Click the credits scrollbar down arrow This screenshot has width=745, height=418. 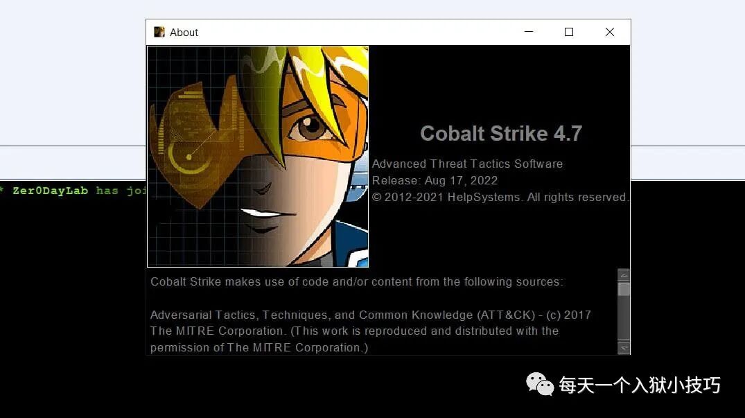[x=624, y=348]
